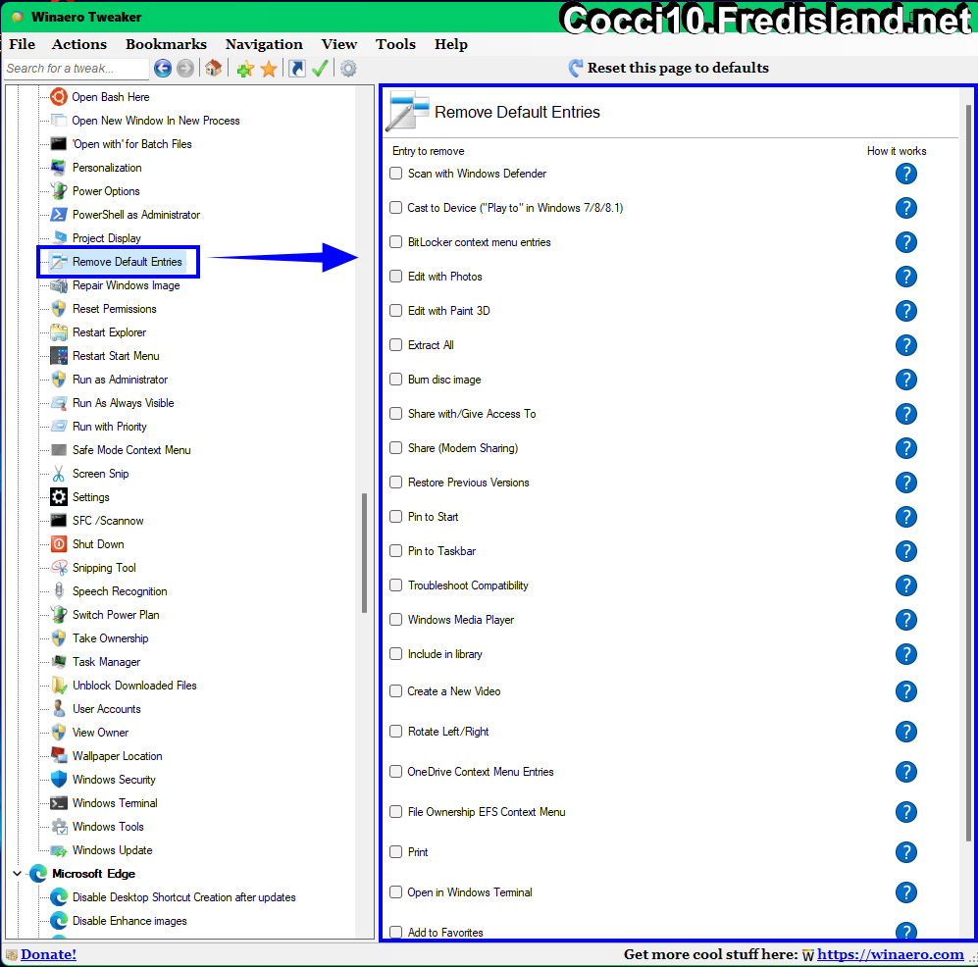Click Add bookmark star with plus icon
Image resolution: width=978 pixels, height=967 pixels.
245,69
